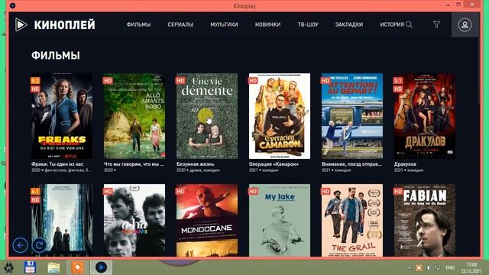Click the HD badge on Mondocane poster

coord(180,191)
